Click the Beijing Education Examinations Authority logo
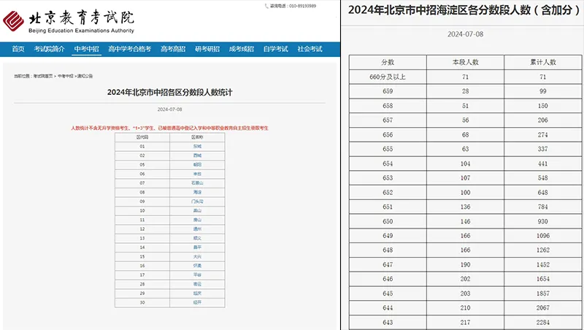584x330 pixels. (x=69, y=21)
